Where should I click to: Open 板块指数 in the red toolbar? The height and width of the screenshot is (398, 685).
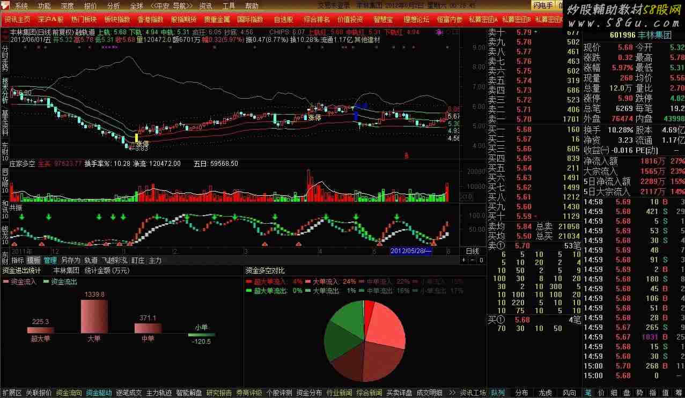point(117,19)
